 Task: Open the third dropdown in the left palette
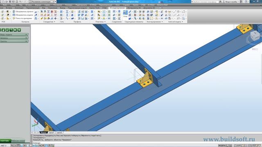(14, 41)
